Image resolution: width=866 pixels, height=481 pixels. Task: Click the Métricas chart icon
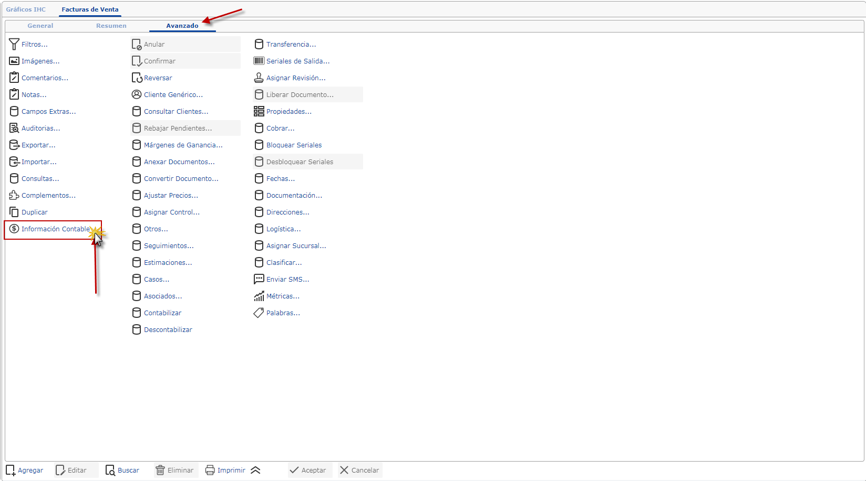[259, 296]
